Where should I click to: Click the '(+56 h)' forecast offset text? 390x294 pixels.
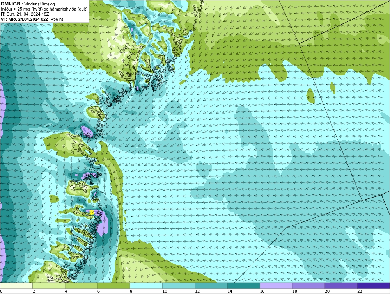[x=56, y=19]
